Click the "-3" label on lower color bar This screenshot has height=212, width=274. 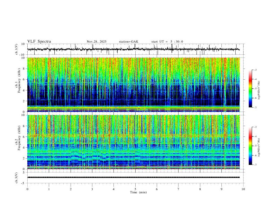pos(255,127)
